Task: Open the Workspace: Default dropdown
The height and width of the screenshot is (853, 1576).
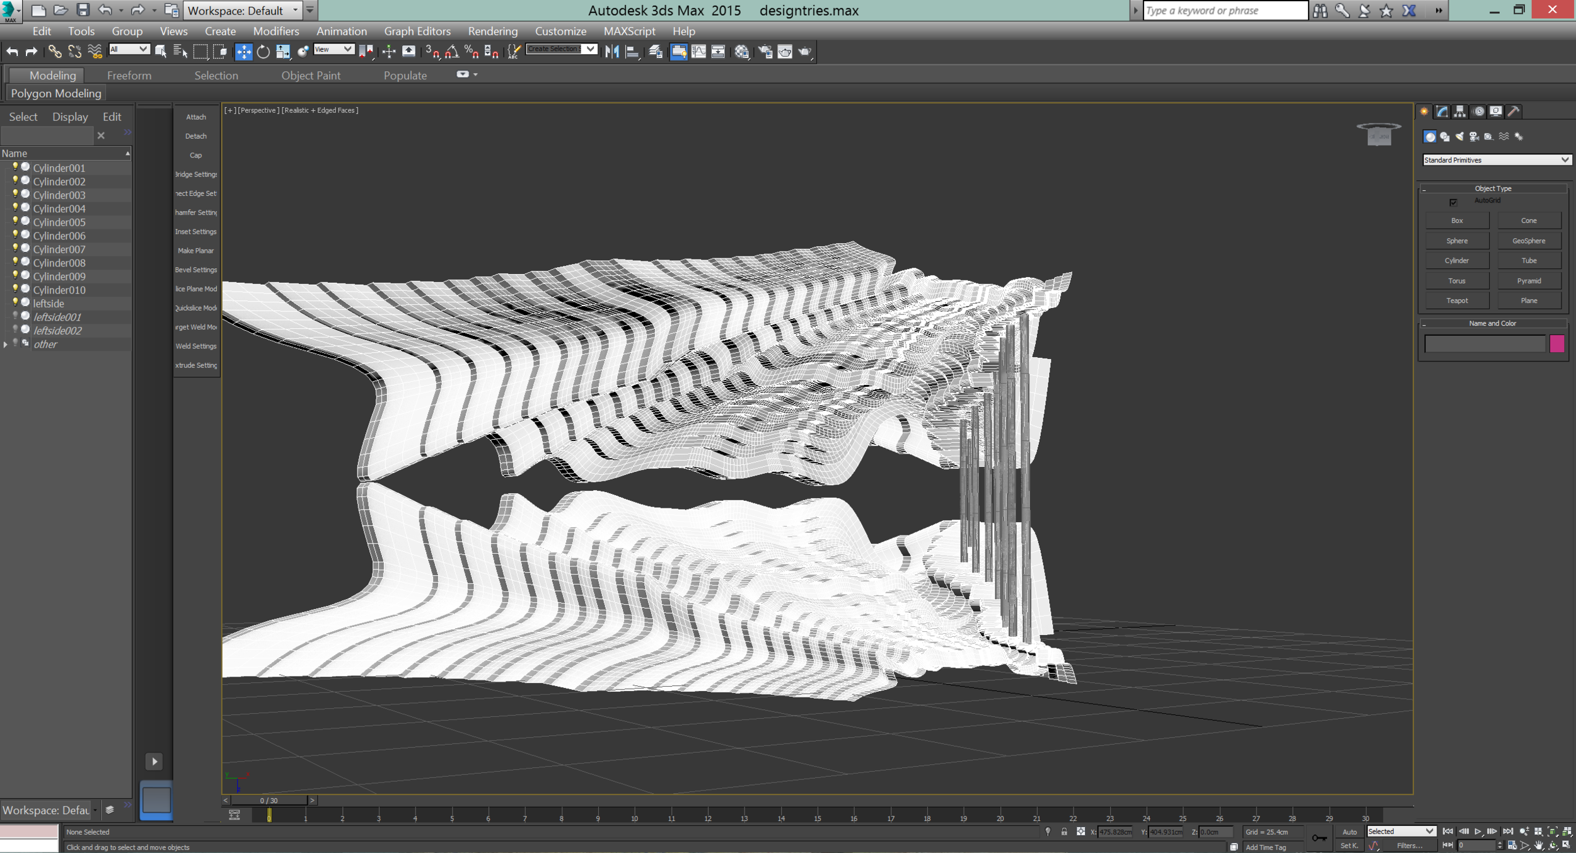Action: [x=243, y=11]
